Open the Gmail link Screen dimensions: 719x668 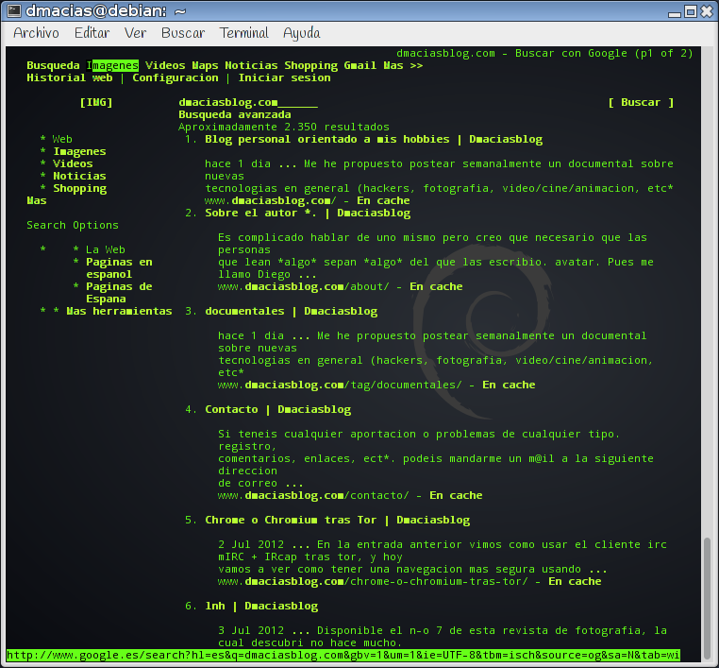(360, 65)
